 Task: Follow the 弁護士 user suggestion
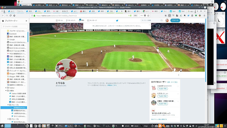162,103
